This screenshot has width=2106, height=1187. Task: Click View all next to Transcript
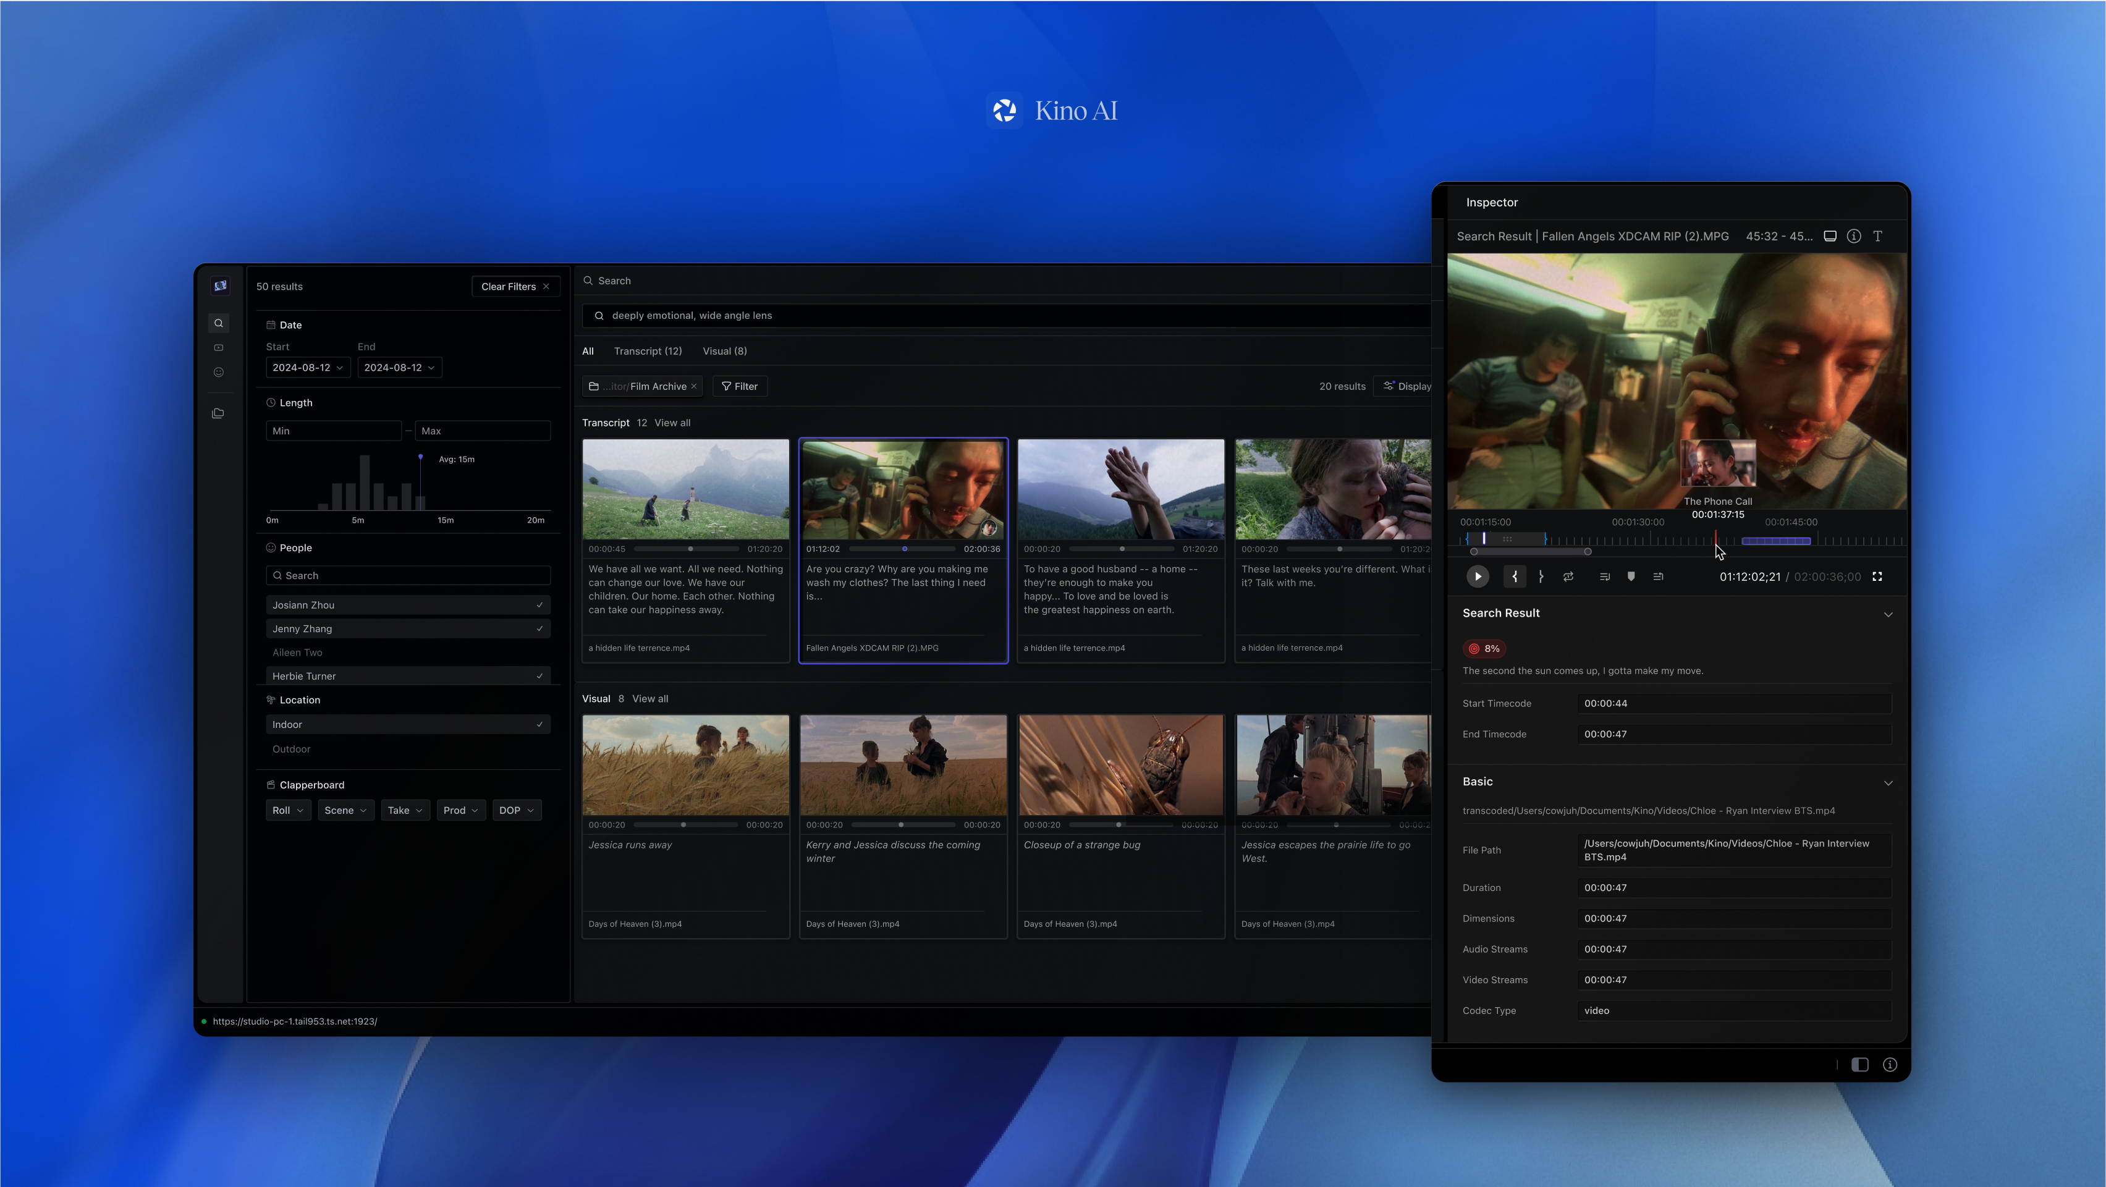672,423
